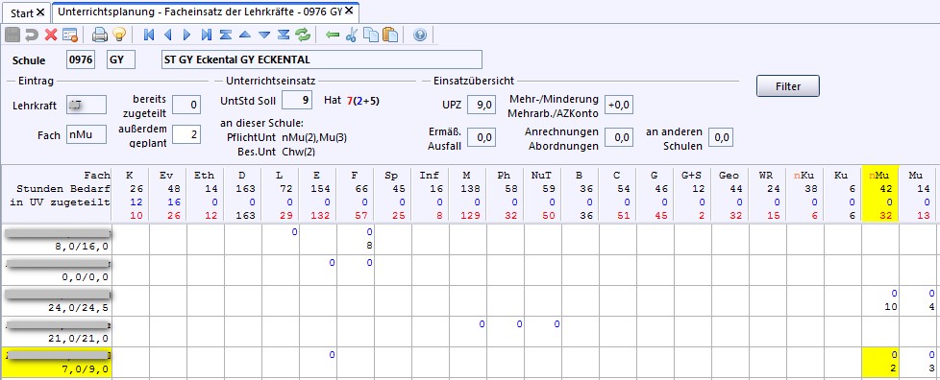Click the school type field GY

coord(121,59)
